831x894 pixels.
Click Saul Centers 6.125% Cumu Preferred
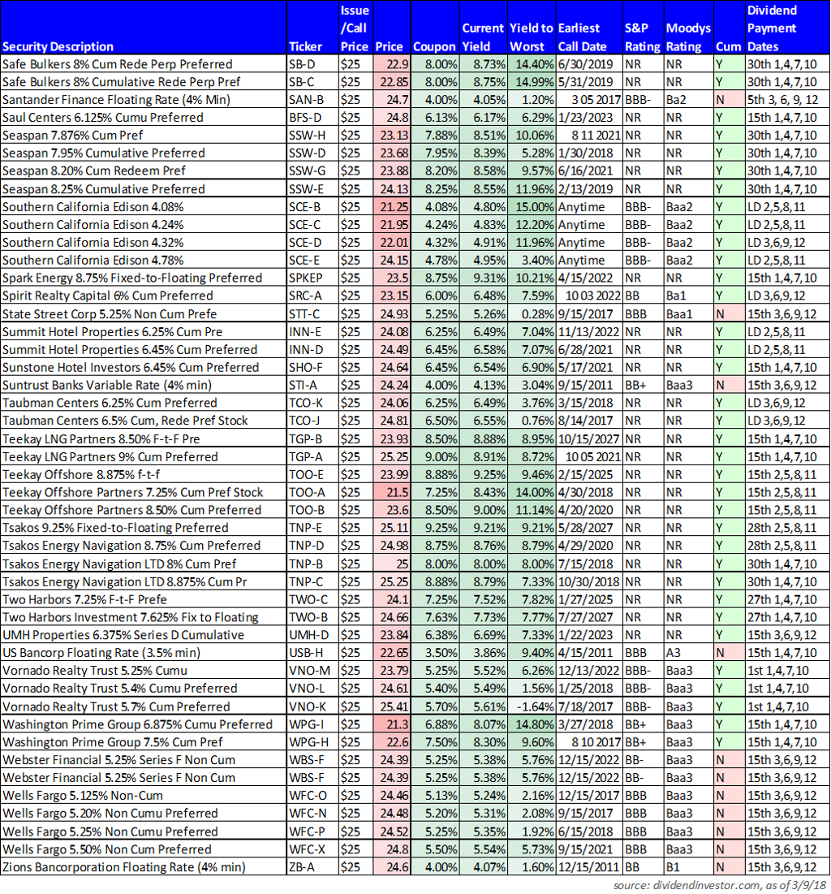(102, 118)
